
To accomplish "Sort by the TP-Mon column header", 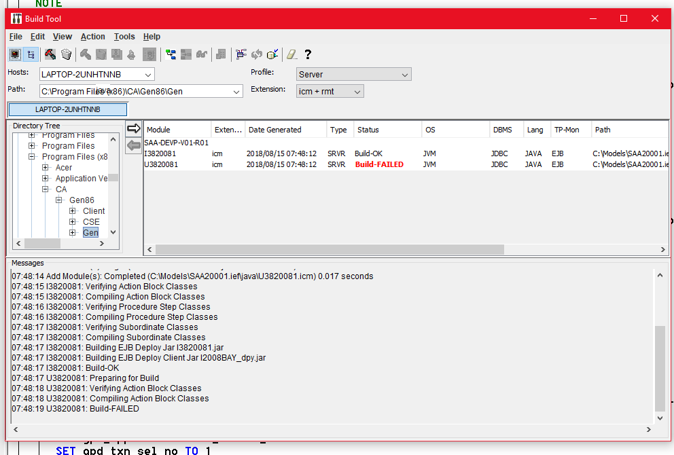I will [571, 130].
